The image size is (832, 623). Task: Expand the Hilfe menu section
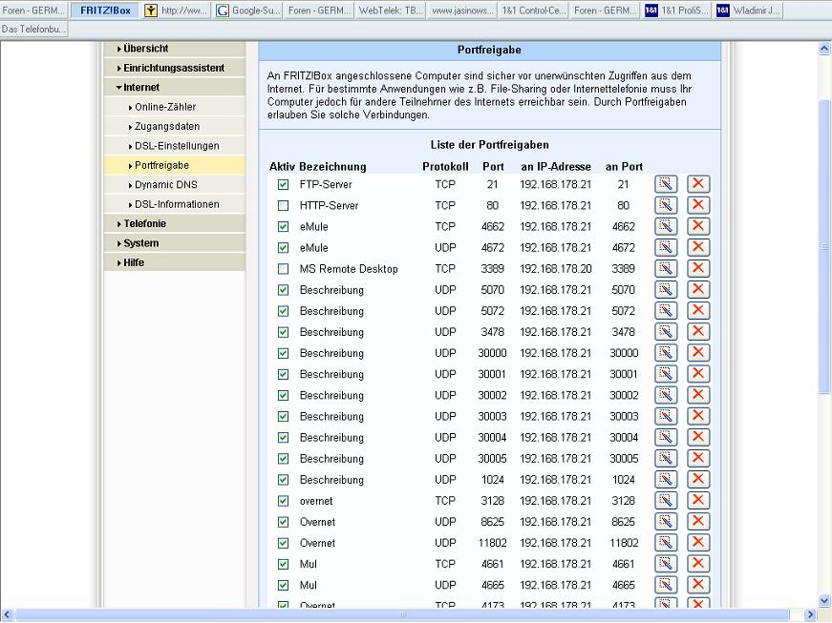point(175,262)
